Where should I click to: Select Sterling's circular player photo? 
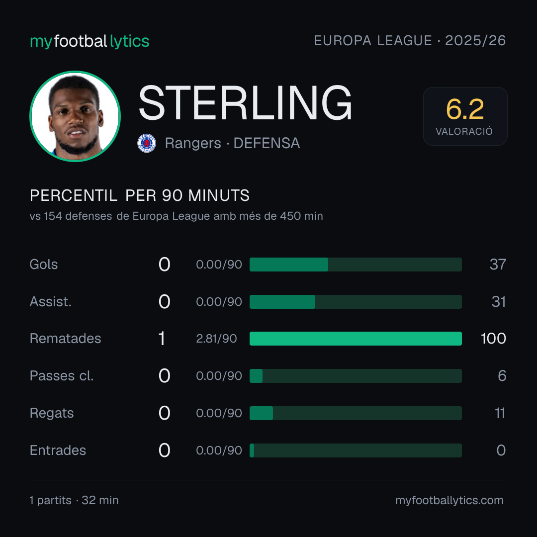(75, 116)
